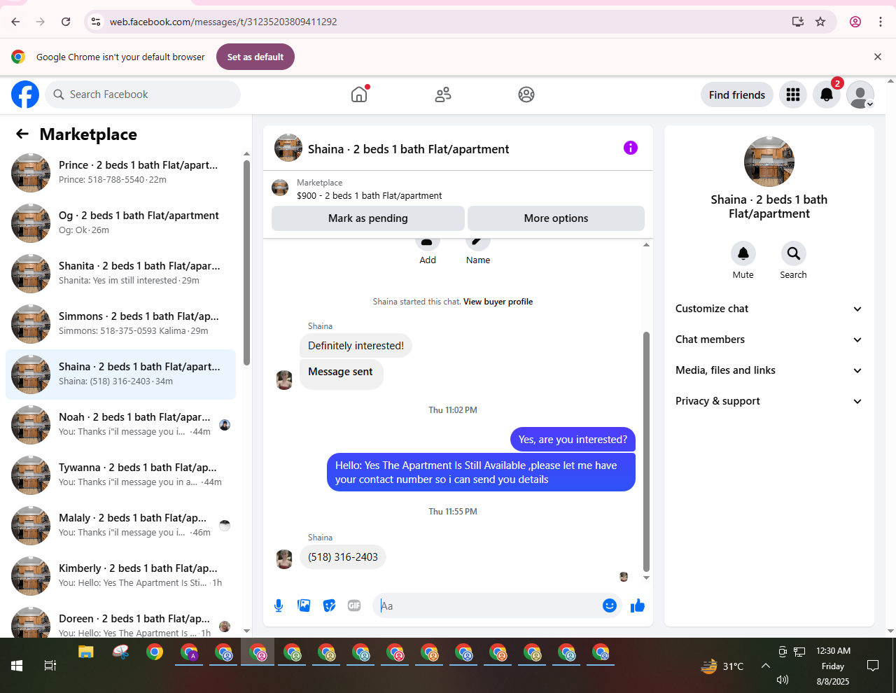Expand Privacy & support section

769,401
